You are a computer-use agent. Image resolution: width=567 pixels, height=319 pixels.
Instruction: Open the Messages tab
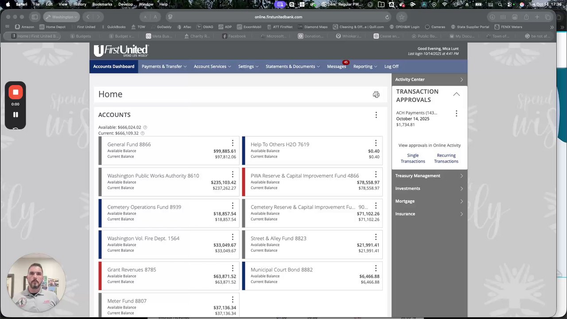(x=337, y=66)
